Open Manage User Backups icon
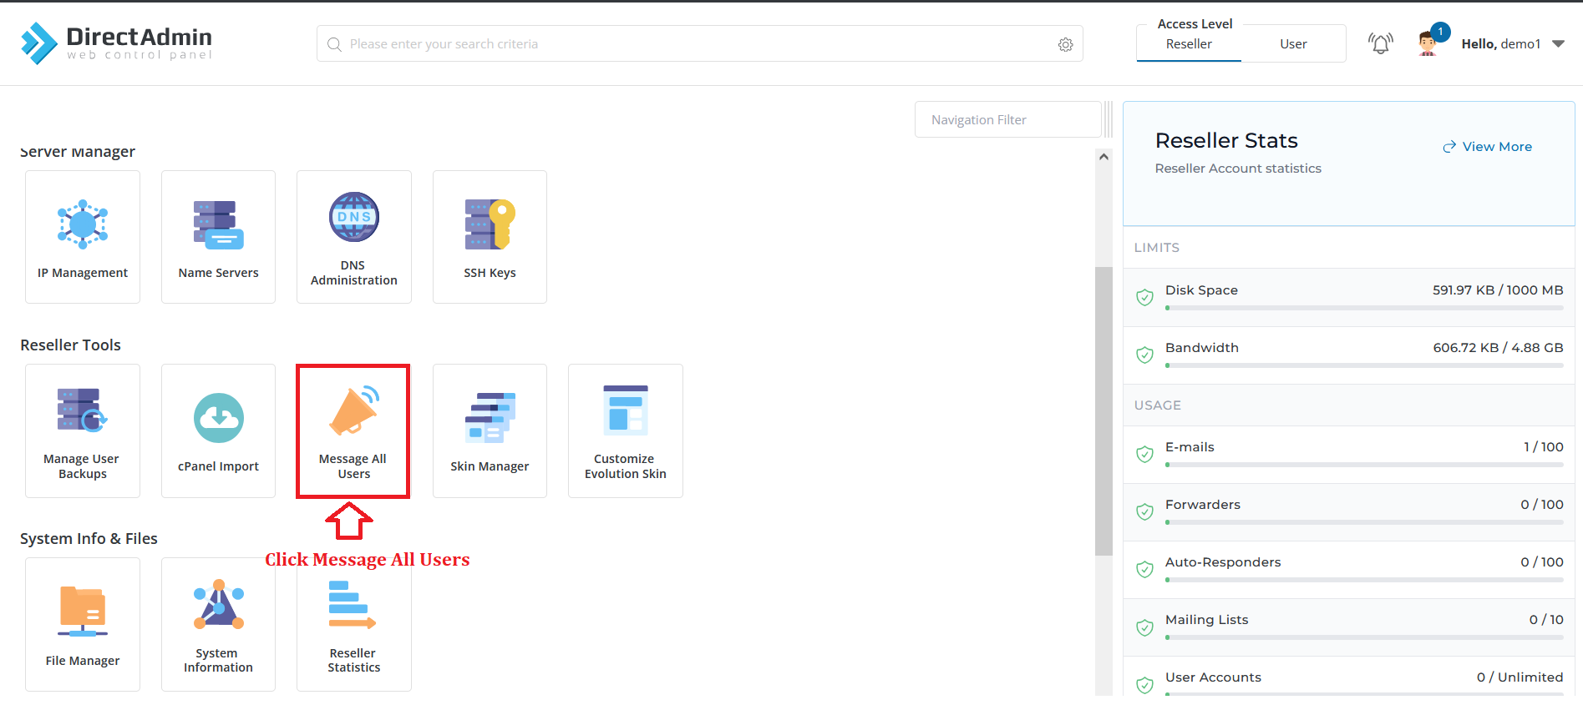The height and width of the screenshot is (715, 1583). pos(83,410)
